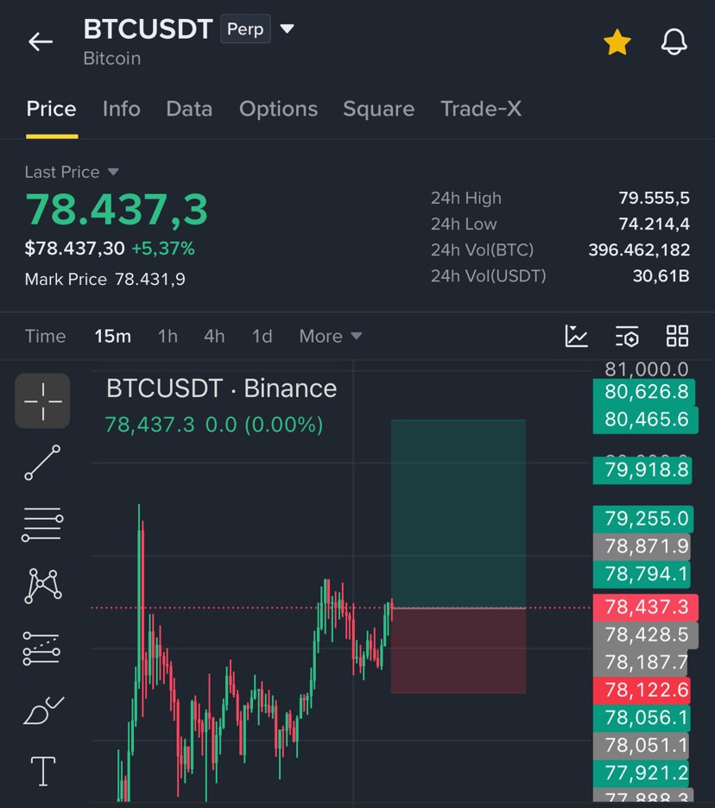This screenshot has height=808, width=715.
Task: Click the red stop-loss position zone
Action: tap(459, 651)
